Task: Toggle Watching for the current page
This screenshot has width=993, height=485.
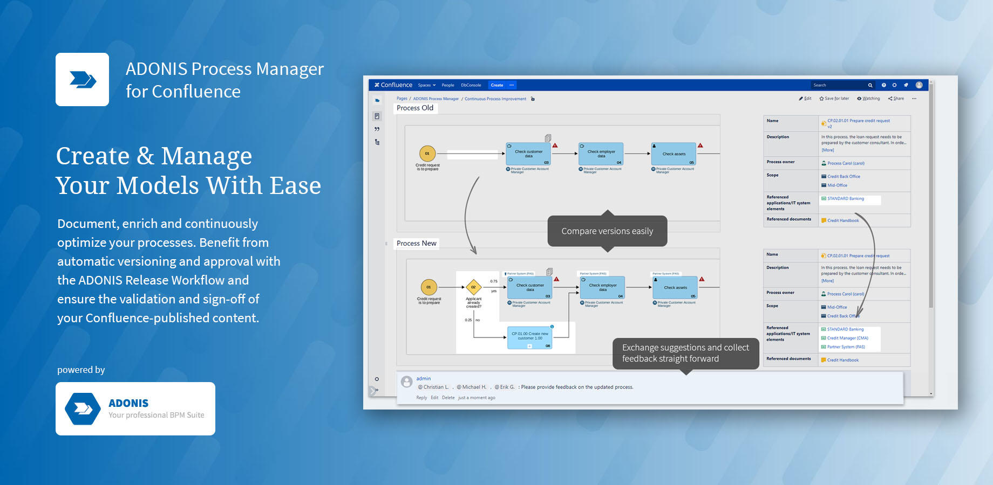Action: point(868,98)
